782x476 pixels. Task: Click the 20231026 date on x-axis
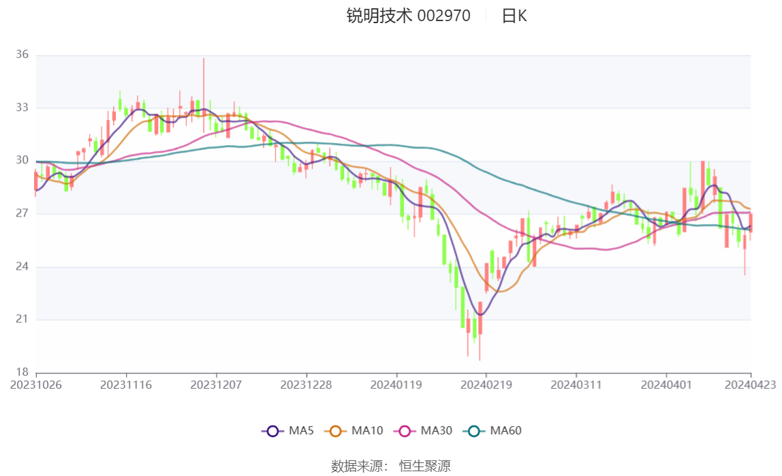pos(36,385)
